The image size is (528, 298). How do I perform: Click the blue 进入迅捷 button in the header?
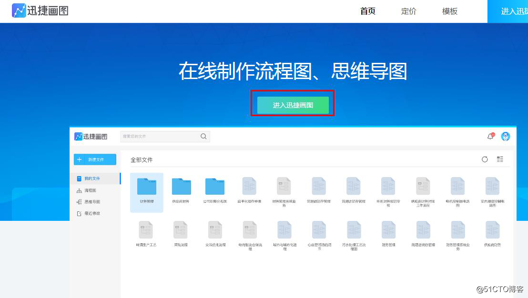tap(508, 11)
